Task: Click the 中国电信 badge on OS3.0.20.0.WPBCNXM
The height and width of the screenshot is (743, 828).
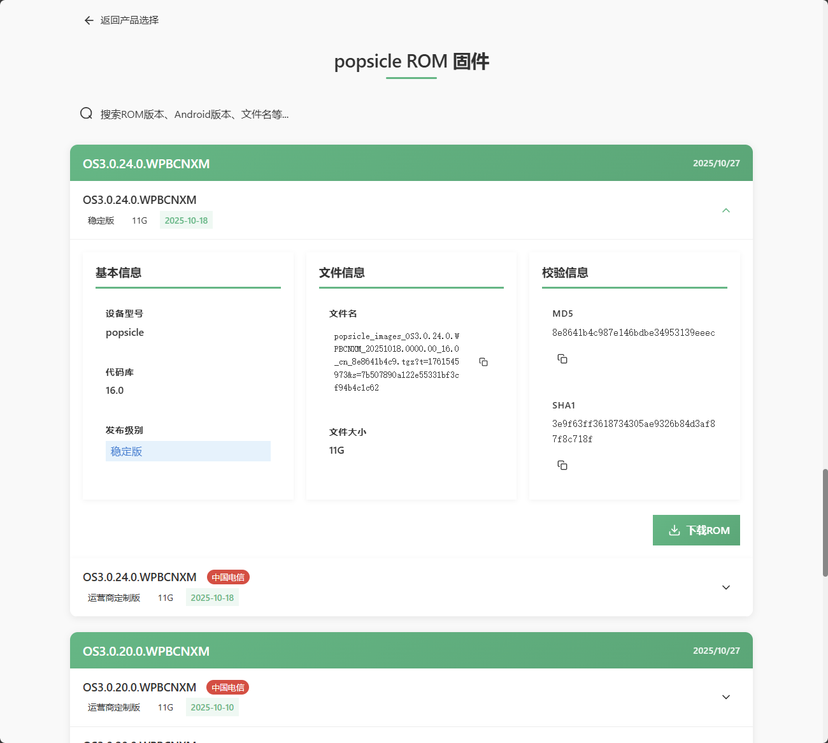Action: coord(227,687)
